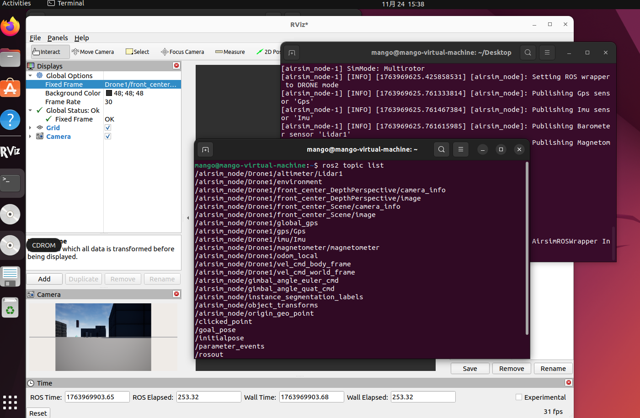Screen dimensions: 640x418
Task: Search in the front terminal window
Action: pyautogui.click(x=441, y=149)
